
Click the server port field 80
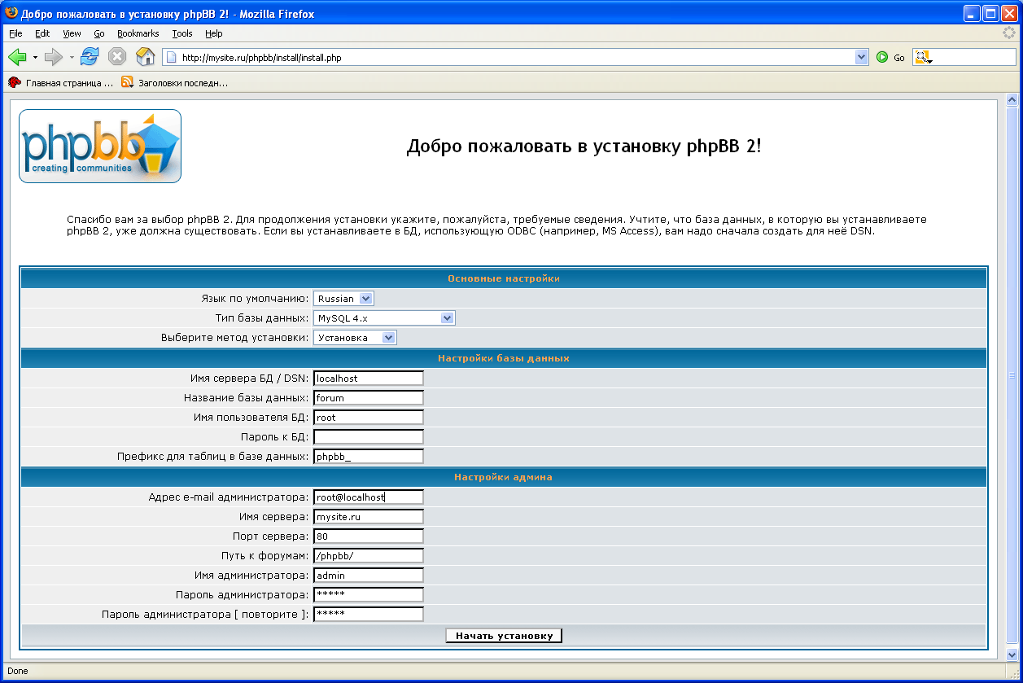(x=369, y=536)
